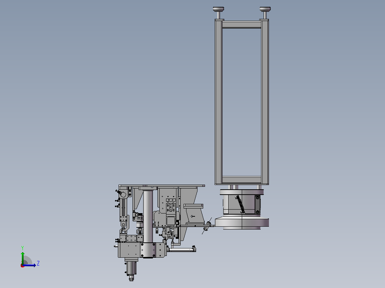Select the vertical cylindrical column in the lower assembly
The width and height of the screenshot is (385, 288).
[148, 216]
